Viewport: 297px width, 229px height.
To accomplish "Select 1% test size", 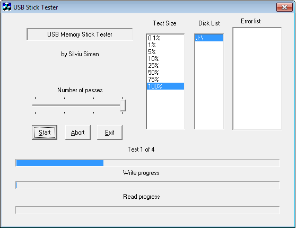I will (165, 45).
